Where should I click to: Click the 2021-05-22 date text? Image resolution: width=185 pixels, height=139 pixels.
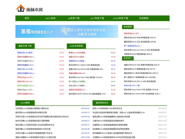[x=162, y=108]
